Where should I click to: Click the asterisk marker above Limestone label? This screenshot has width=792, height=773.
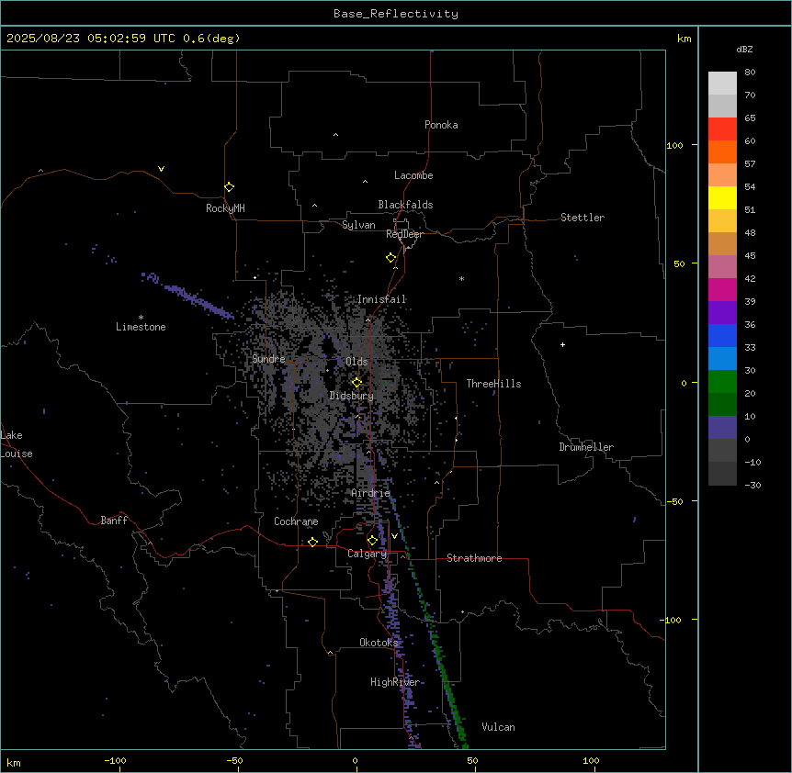[x=141, y=318]
